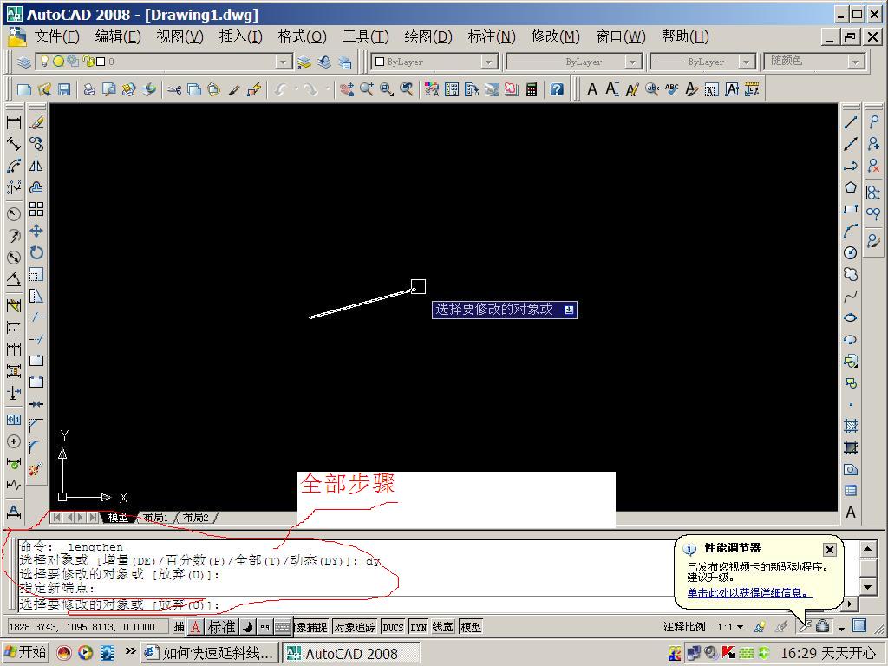
Task: Toggle DYN dynamic input
Action: pos(419,627)
